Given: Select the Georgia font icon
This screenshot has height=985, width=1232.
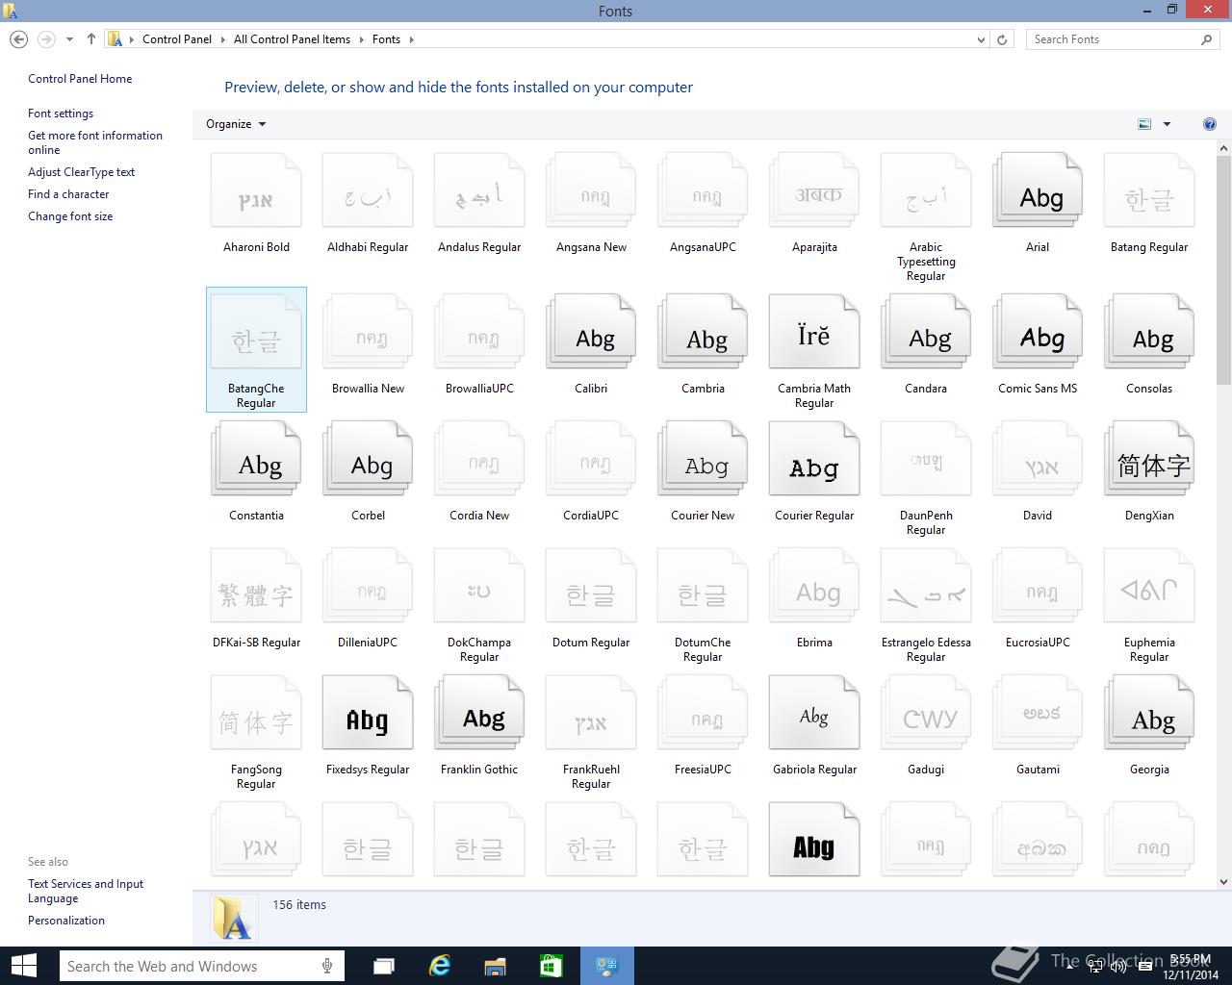Looking at the screenshot, I should pyautogui.click(x=1149, y=713).
